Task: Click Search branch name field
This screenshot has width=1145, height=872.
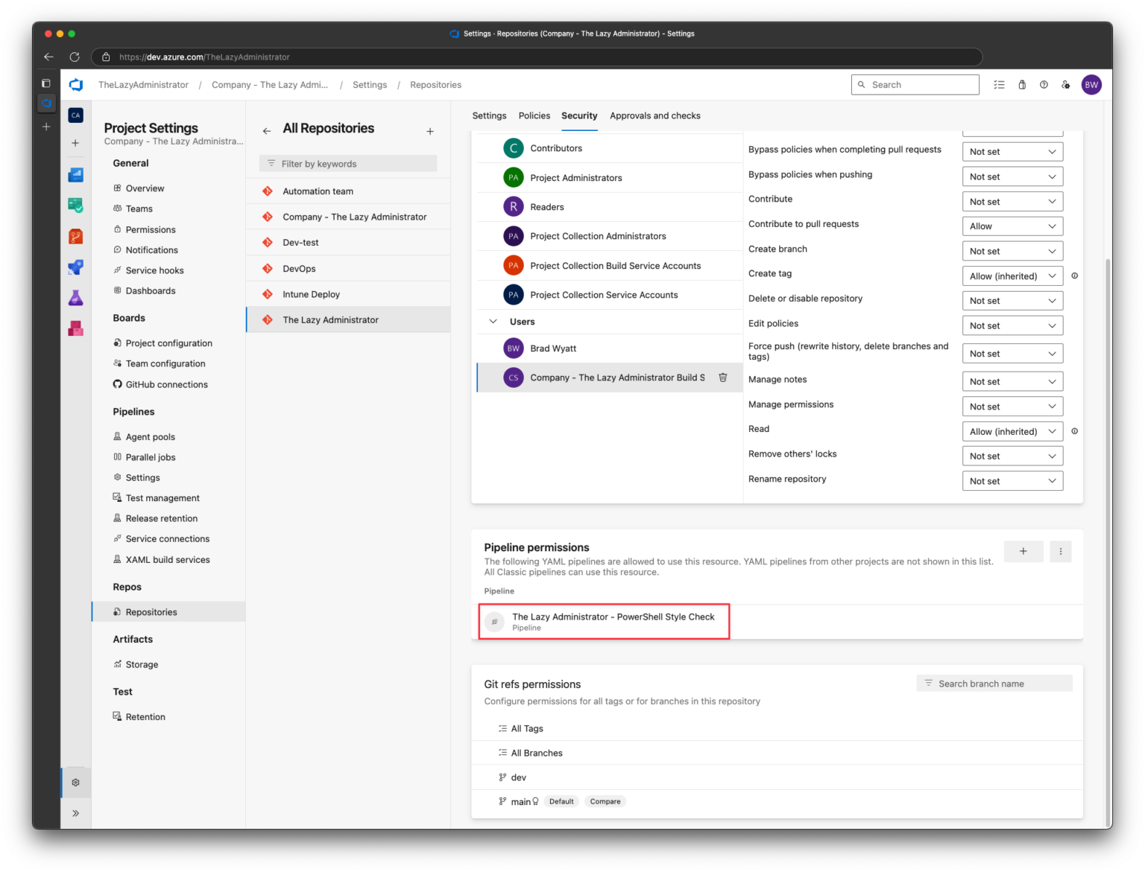Action: coord(994,684)
